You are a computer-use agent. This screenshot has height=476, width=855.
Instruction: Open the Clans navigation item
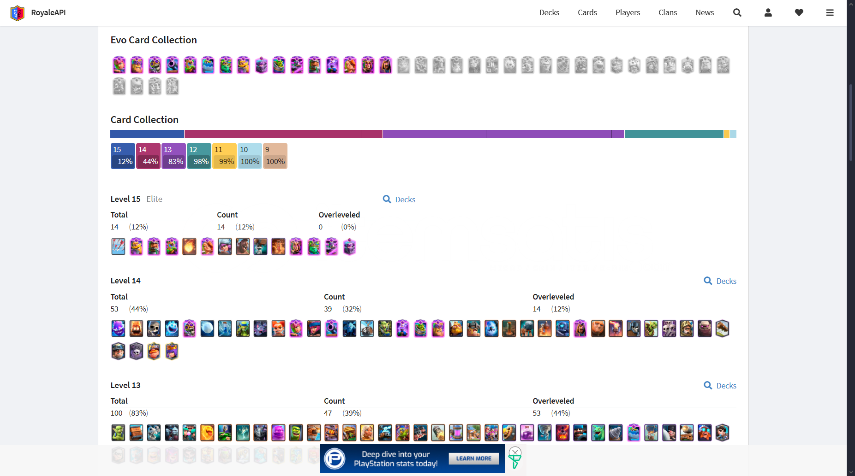tap(668, 12)
